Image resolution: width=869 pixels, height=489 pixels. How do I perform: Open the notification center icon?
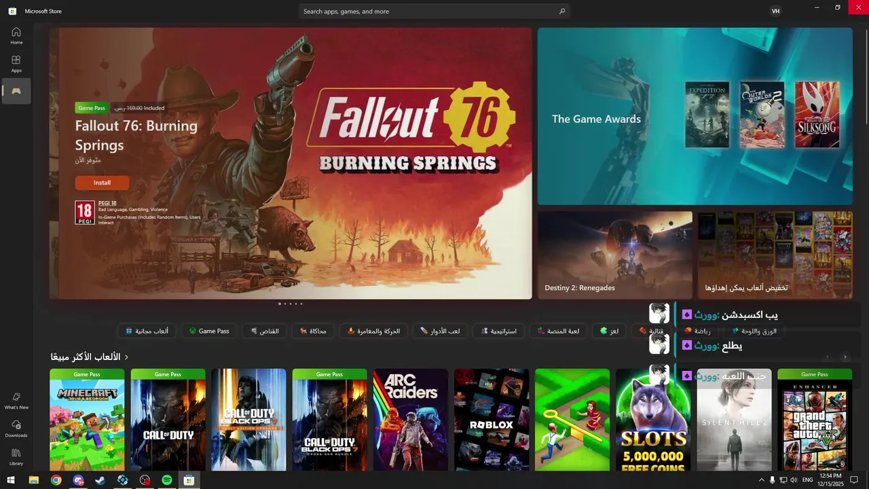pyautogui.click(x=854, y=480)
